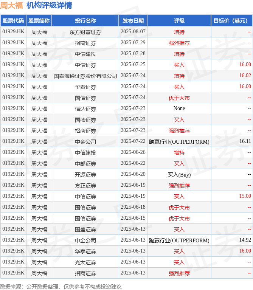
Task: Select the date 2025-06-22
Action: click(133, 163)
